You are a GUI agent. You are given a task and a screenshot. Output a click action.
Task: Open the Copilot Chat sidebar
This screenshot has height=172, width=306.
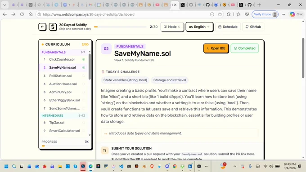[x=296, y=14]
